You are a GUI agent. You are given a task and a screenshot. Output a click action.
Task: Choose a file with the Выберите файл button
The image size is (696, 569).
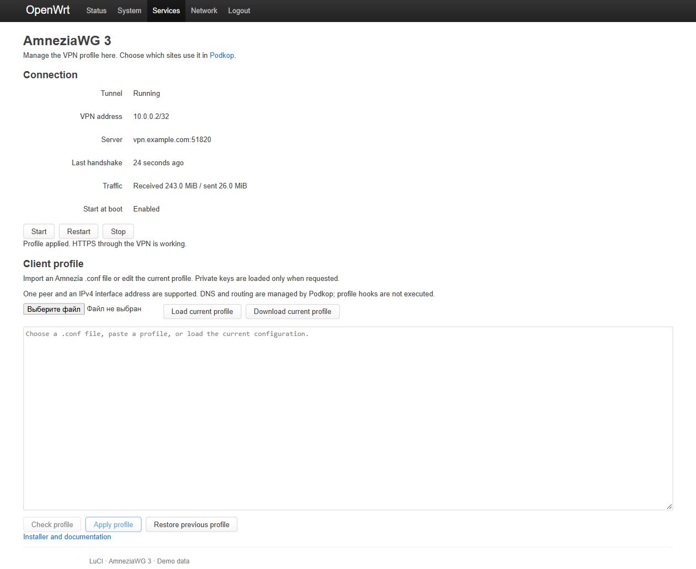click(x=54, y=309)
